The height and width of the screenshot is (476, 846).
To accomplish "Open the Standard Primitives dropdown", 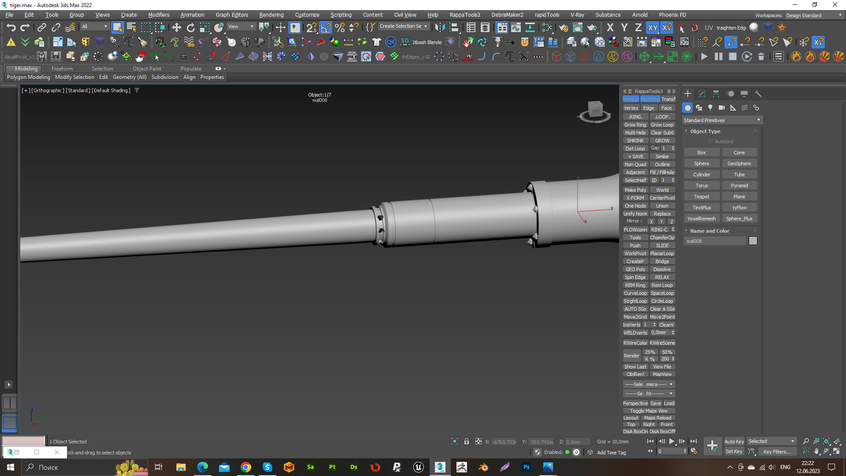I will [x=722, y=120].
